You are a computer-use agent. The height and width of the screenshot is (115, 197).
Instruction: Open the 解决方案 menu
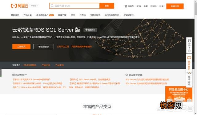click(62, 15)
